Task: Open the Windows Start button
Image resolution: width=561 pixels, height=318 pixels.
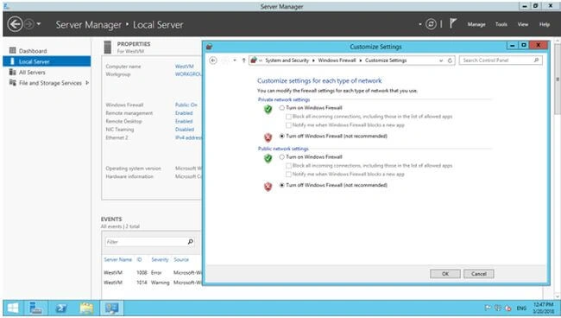Action: point(13,308)
